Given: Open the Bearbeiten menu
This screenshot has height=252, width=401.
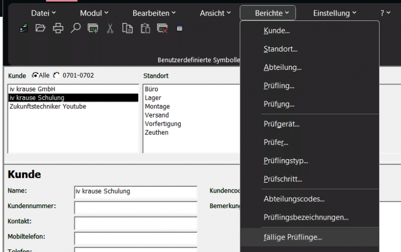Looking at the screenshot, I should click(x=154, y=13).
